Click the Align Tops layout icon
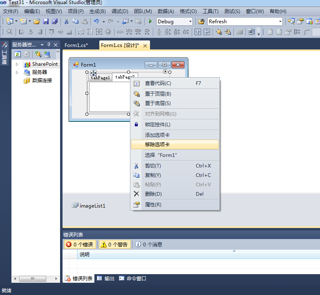Image resolution: width=320 pixels, height=295 pixels. (x=51, y=32)
